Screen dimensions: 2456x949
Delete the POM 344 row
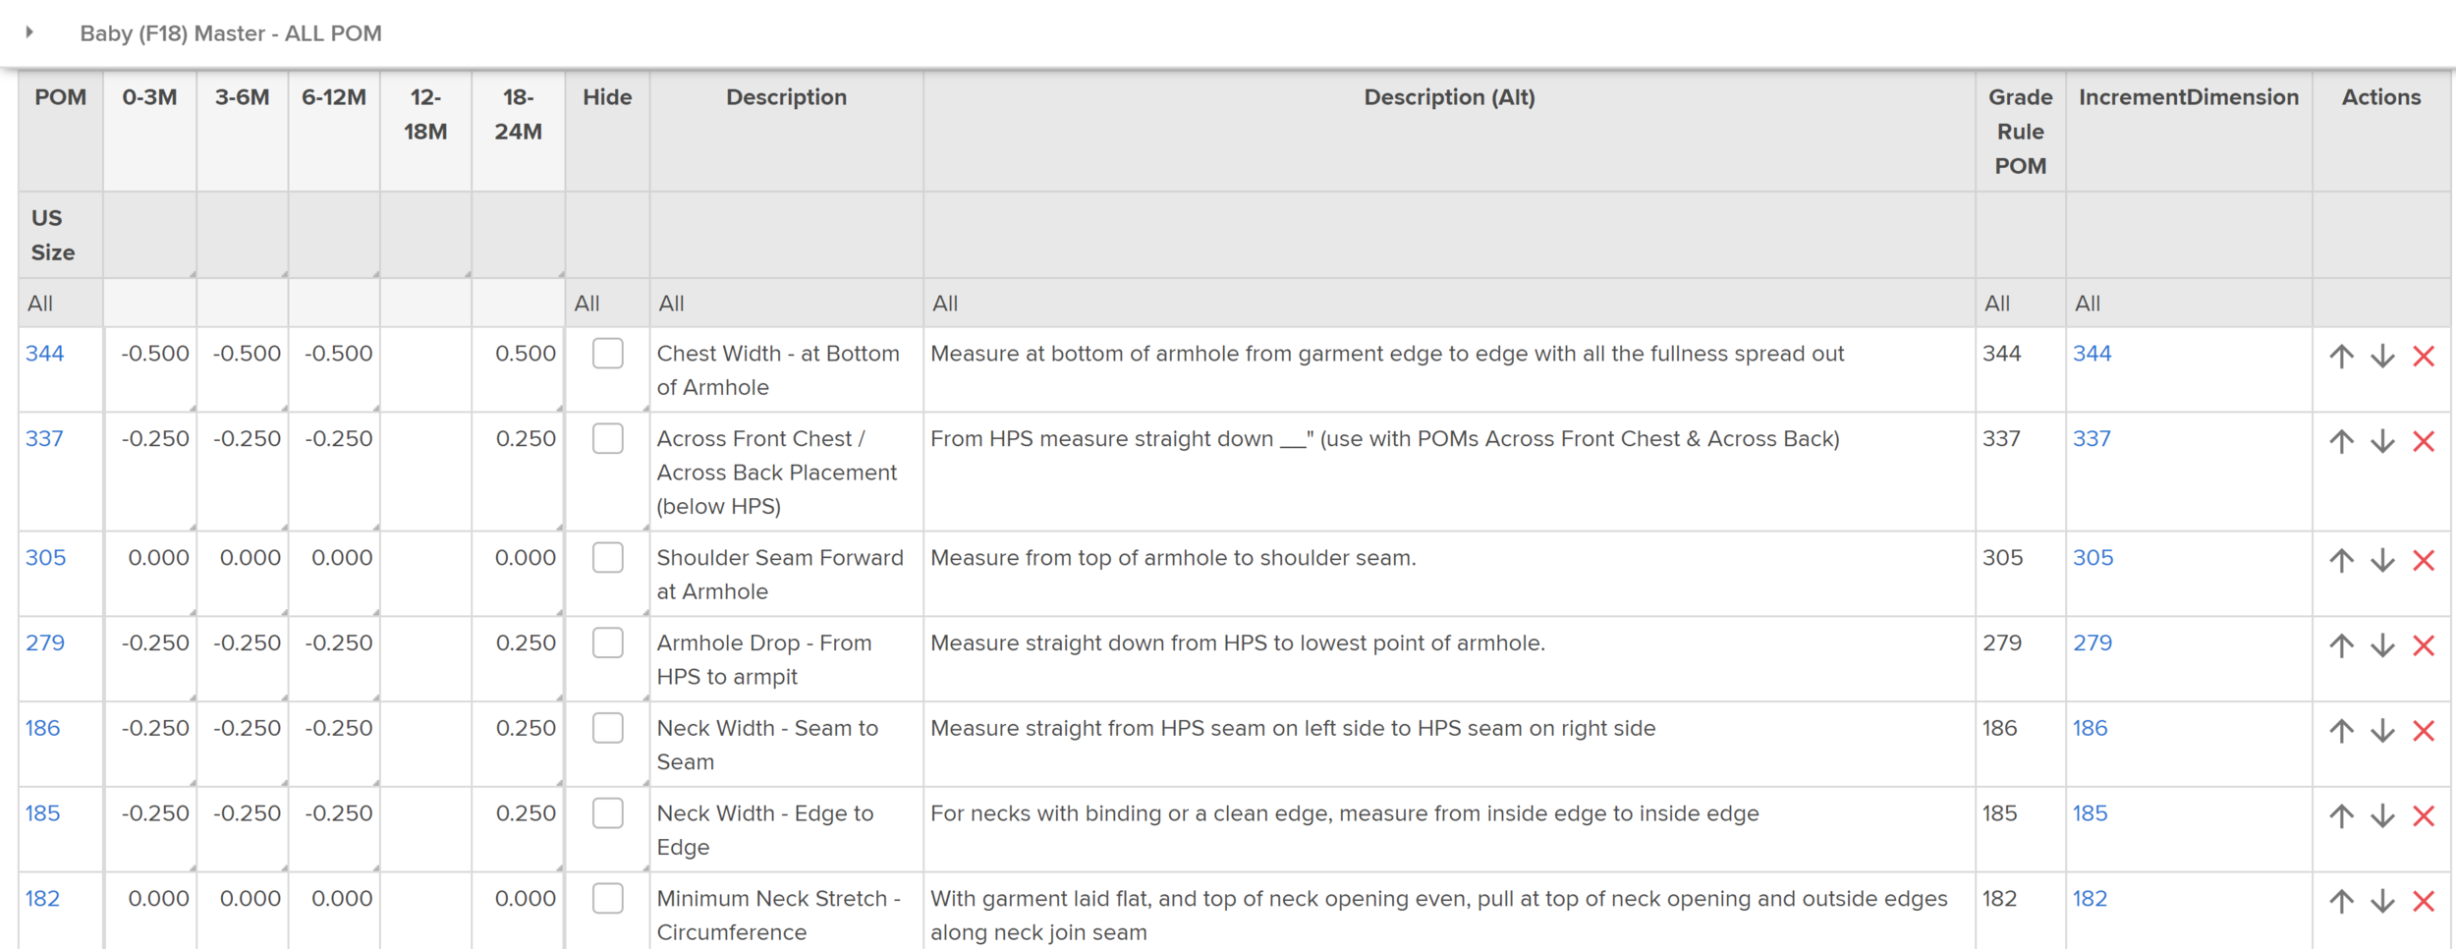tap(2424, 357)
